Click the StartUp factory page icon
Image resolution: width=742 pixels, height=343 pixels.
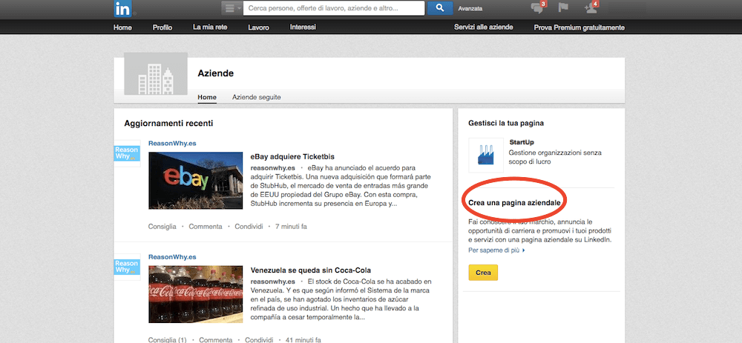(x=485, y=155)
